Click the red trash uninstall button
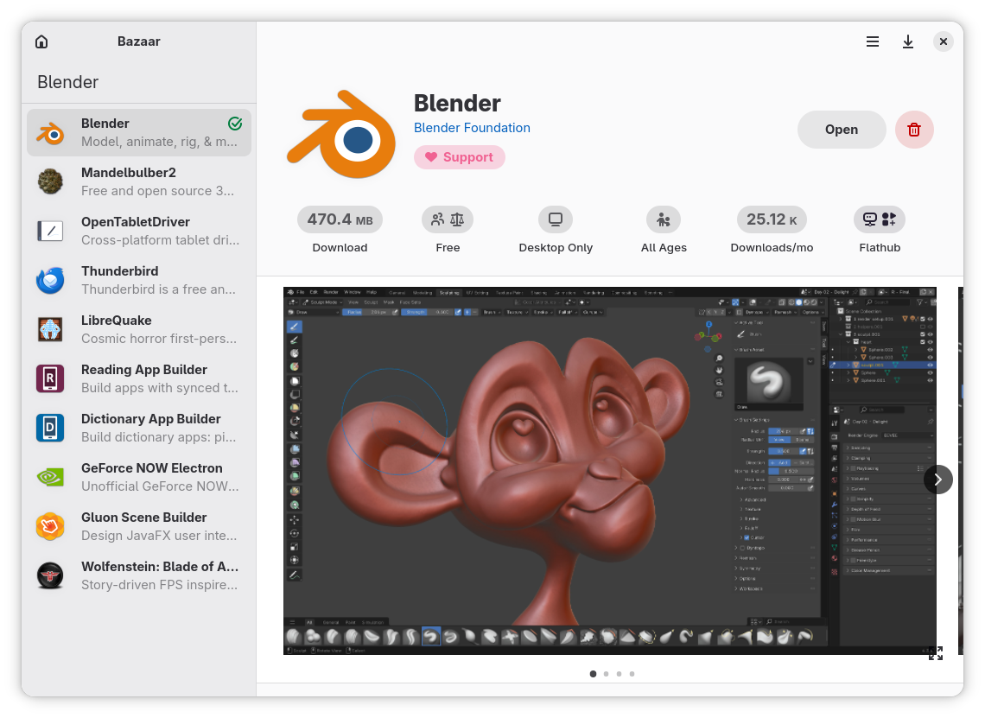985x718 pixels. click(x=914, y=130)
